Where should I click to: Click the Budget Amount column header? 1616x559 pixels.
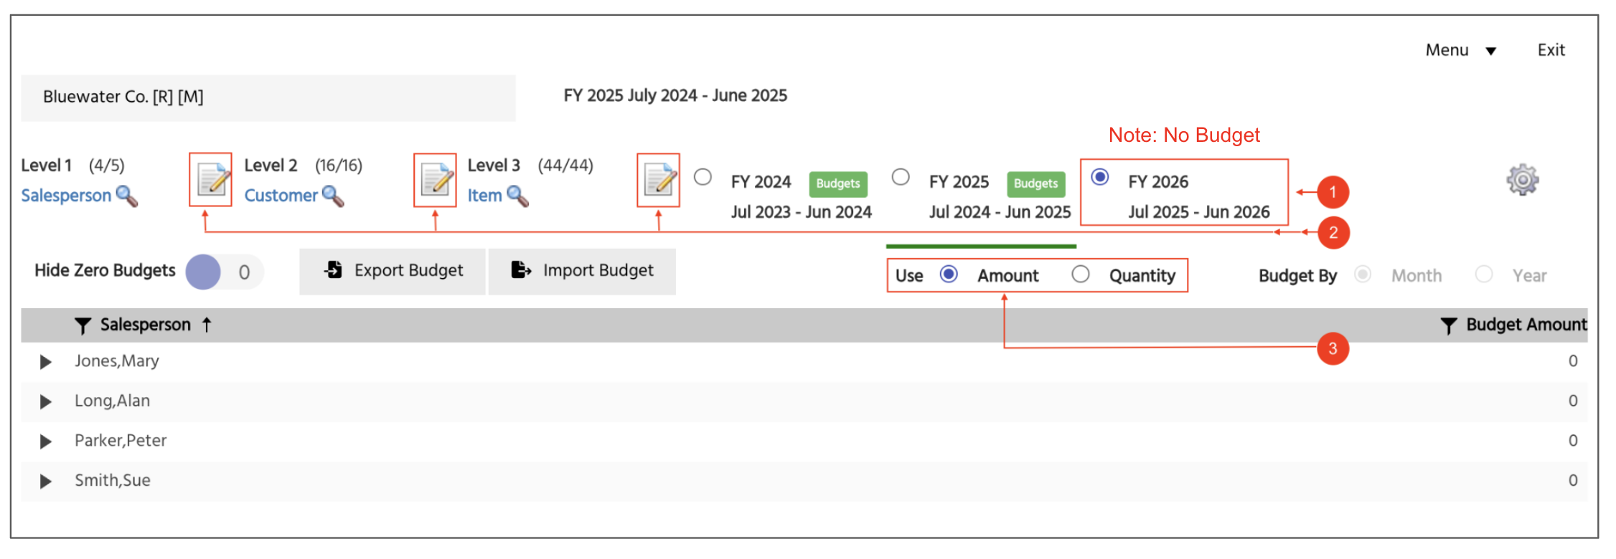1526,325
